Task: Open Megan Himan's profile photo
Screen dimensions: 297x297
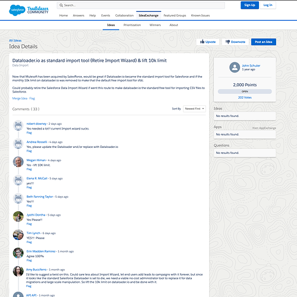Action: 18,162
